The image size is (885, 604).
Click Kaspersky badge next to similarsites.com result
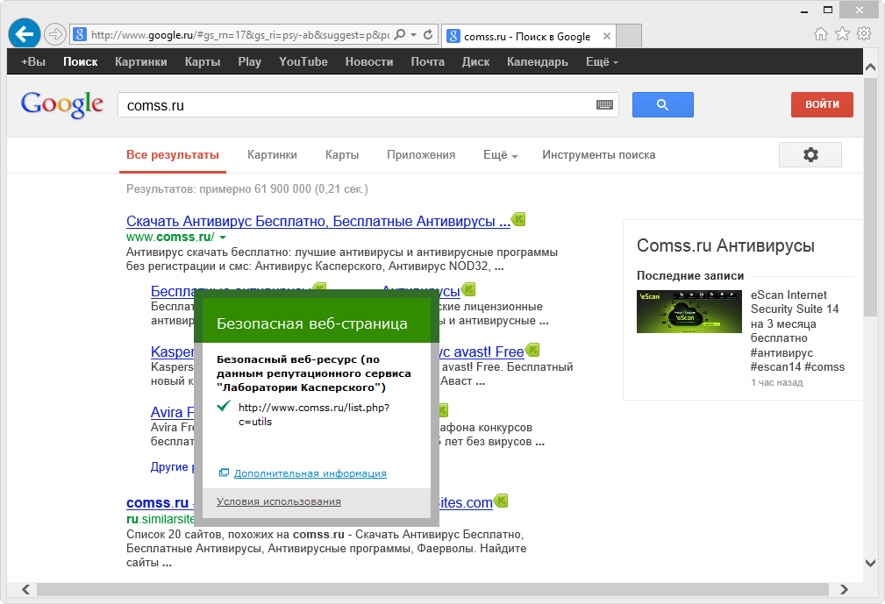coord(501,501)
